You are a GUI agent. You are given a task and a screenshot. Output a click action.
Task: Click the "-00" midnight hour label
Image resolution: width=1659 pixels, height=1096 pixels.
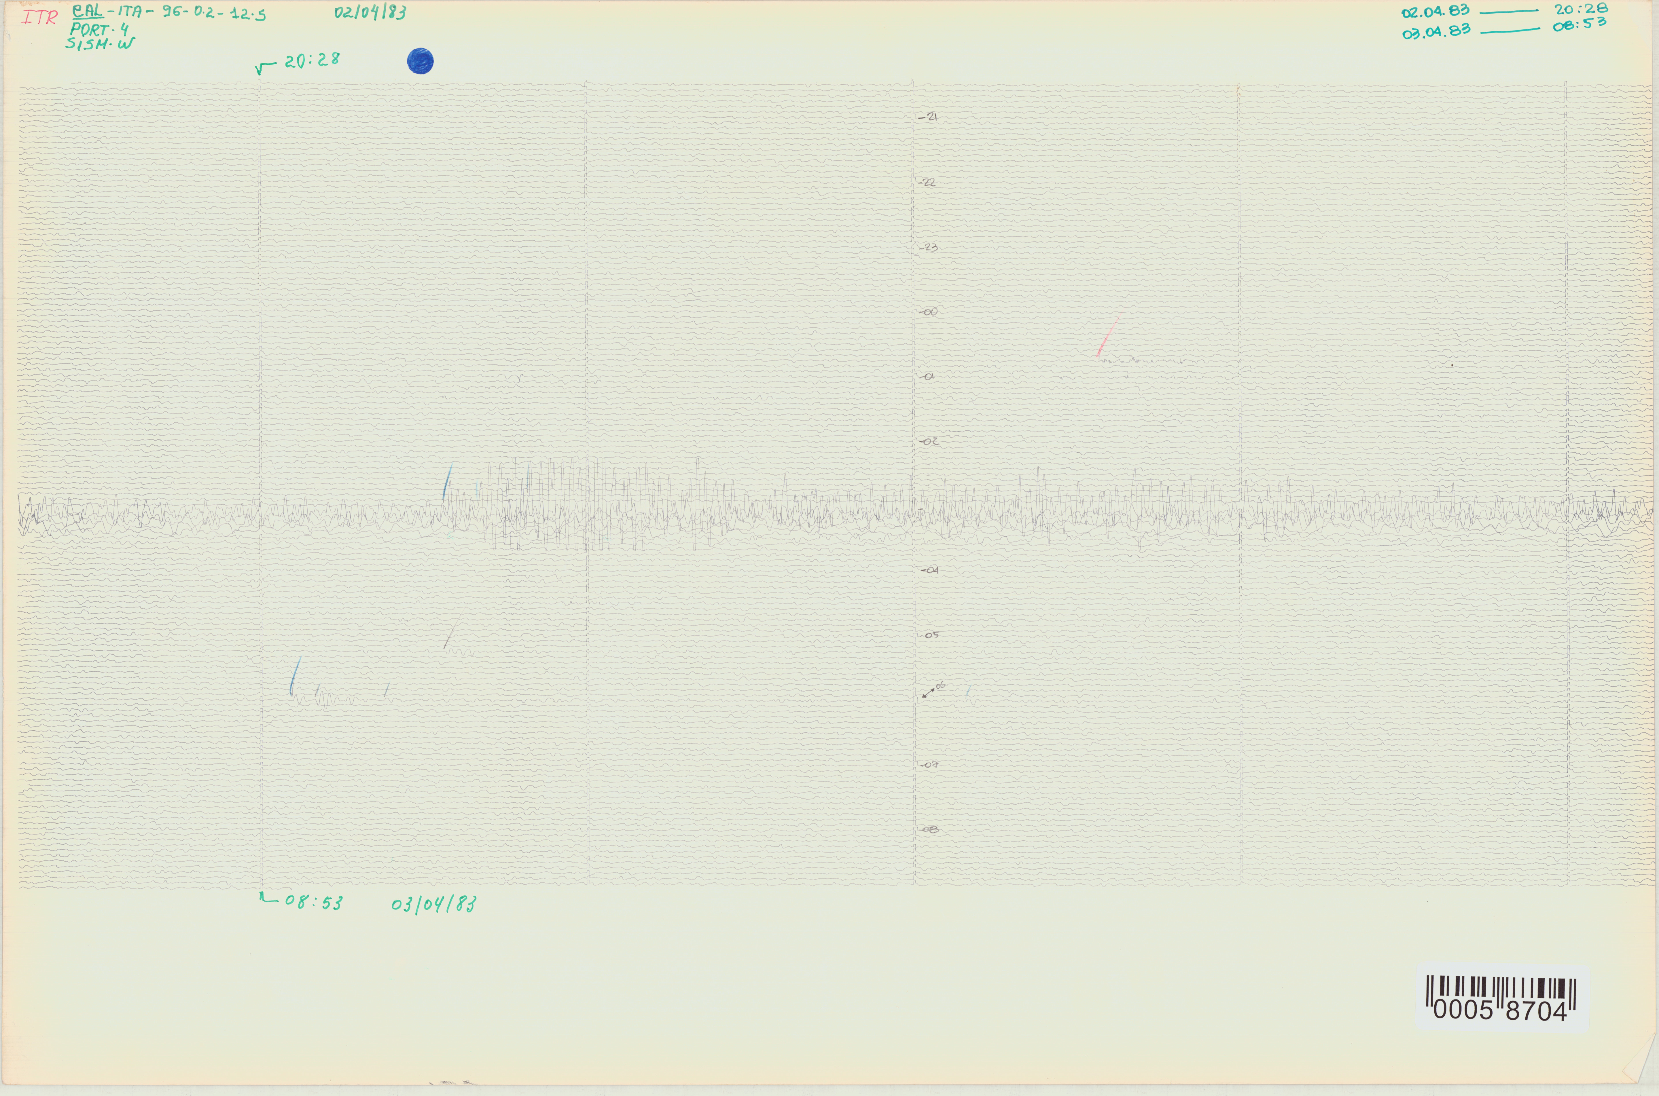[928, 312]
